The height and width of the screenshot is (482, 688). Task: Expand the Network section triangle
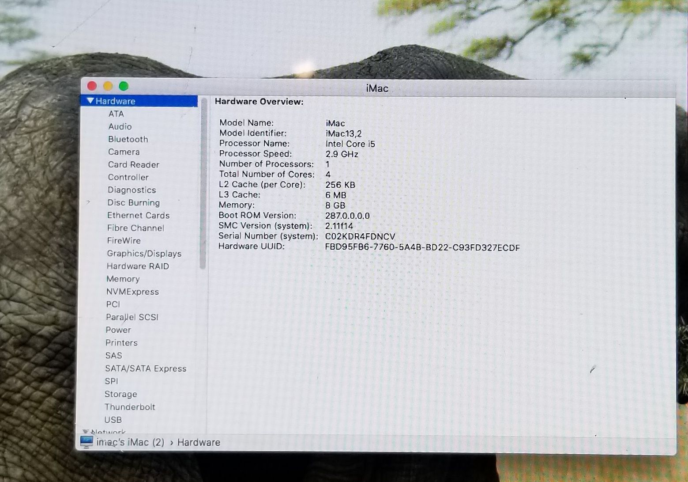click(x=86, y=432)
